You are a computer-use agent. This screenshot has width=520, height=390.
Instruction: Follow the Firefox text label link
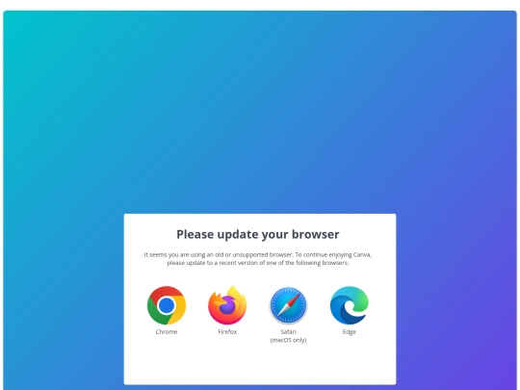pyautogui.click(x=227, y=331)
